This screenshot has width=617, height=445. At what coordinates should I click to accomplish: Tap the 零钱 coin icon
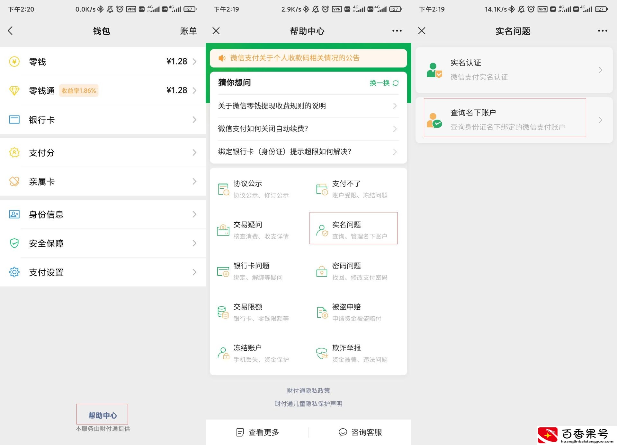tap(14, 61)
